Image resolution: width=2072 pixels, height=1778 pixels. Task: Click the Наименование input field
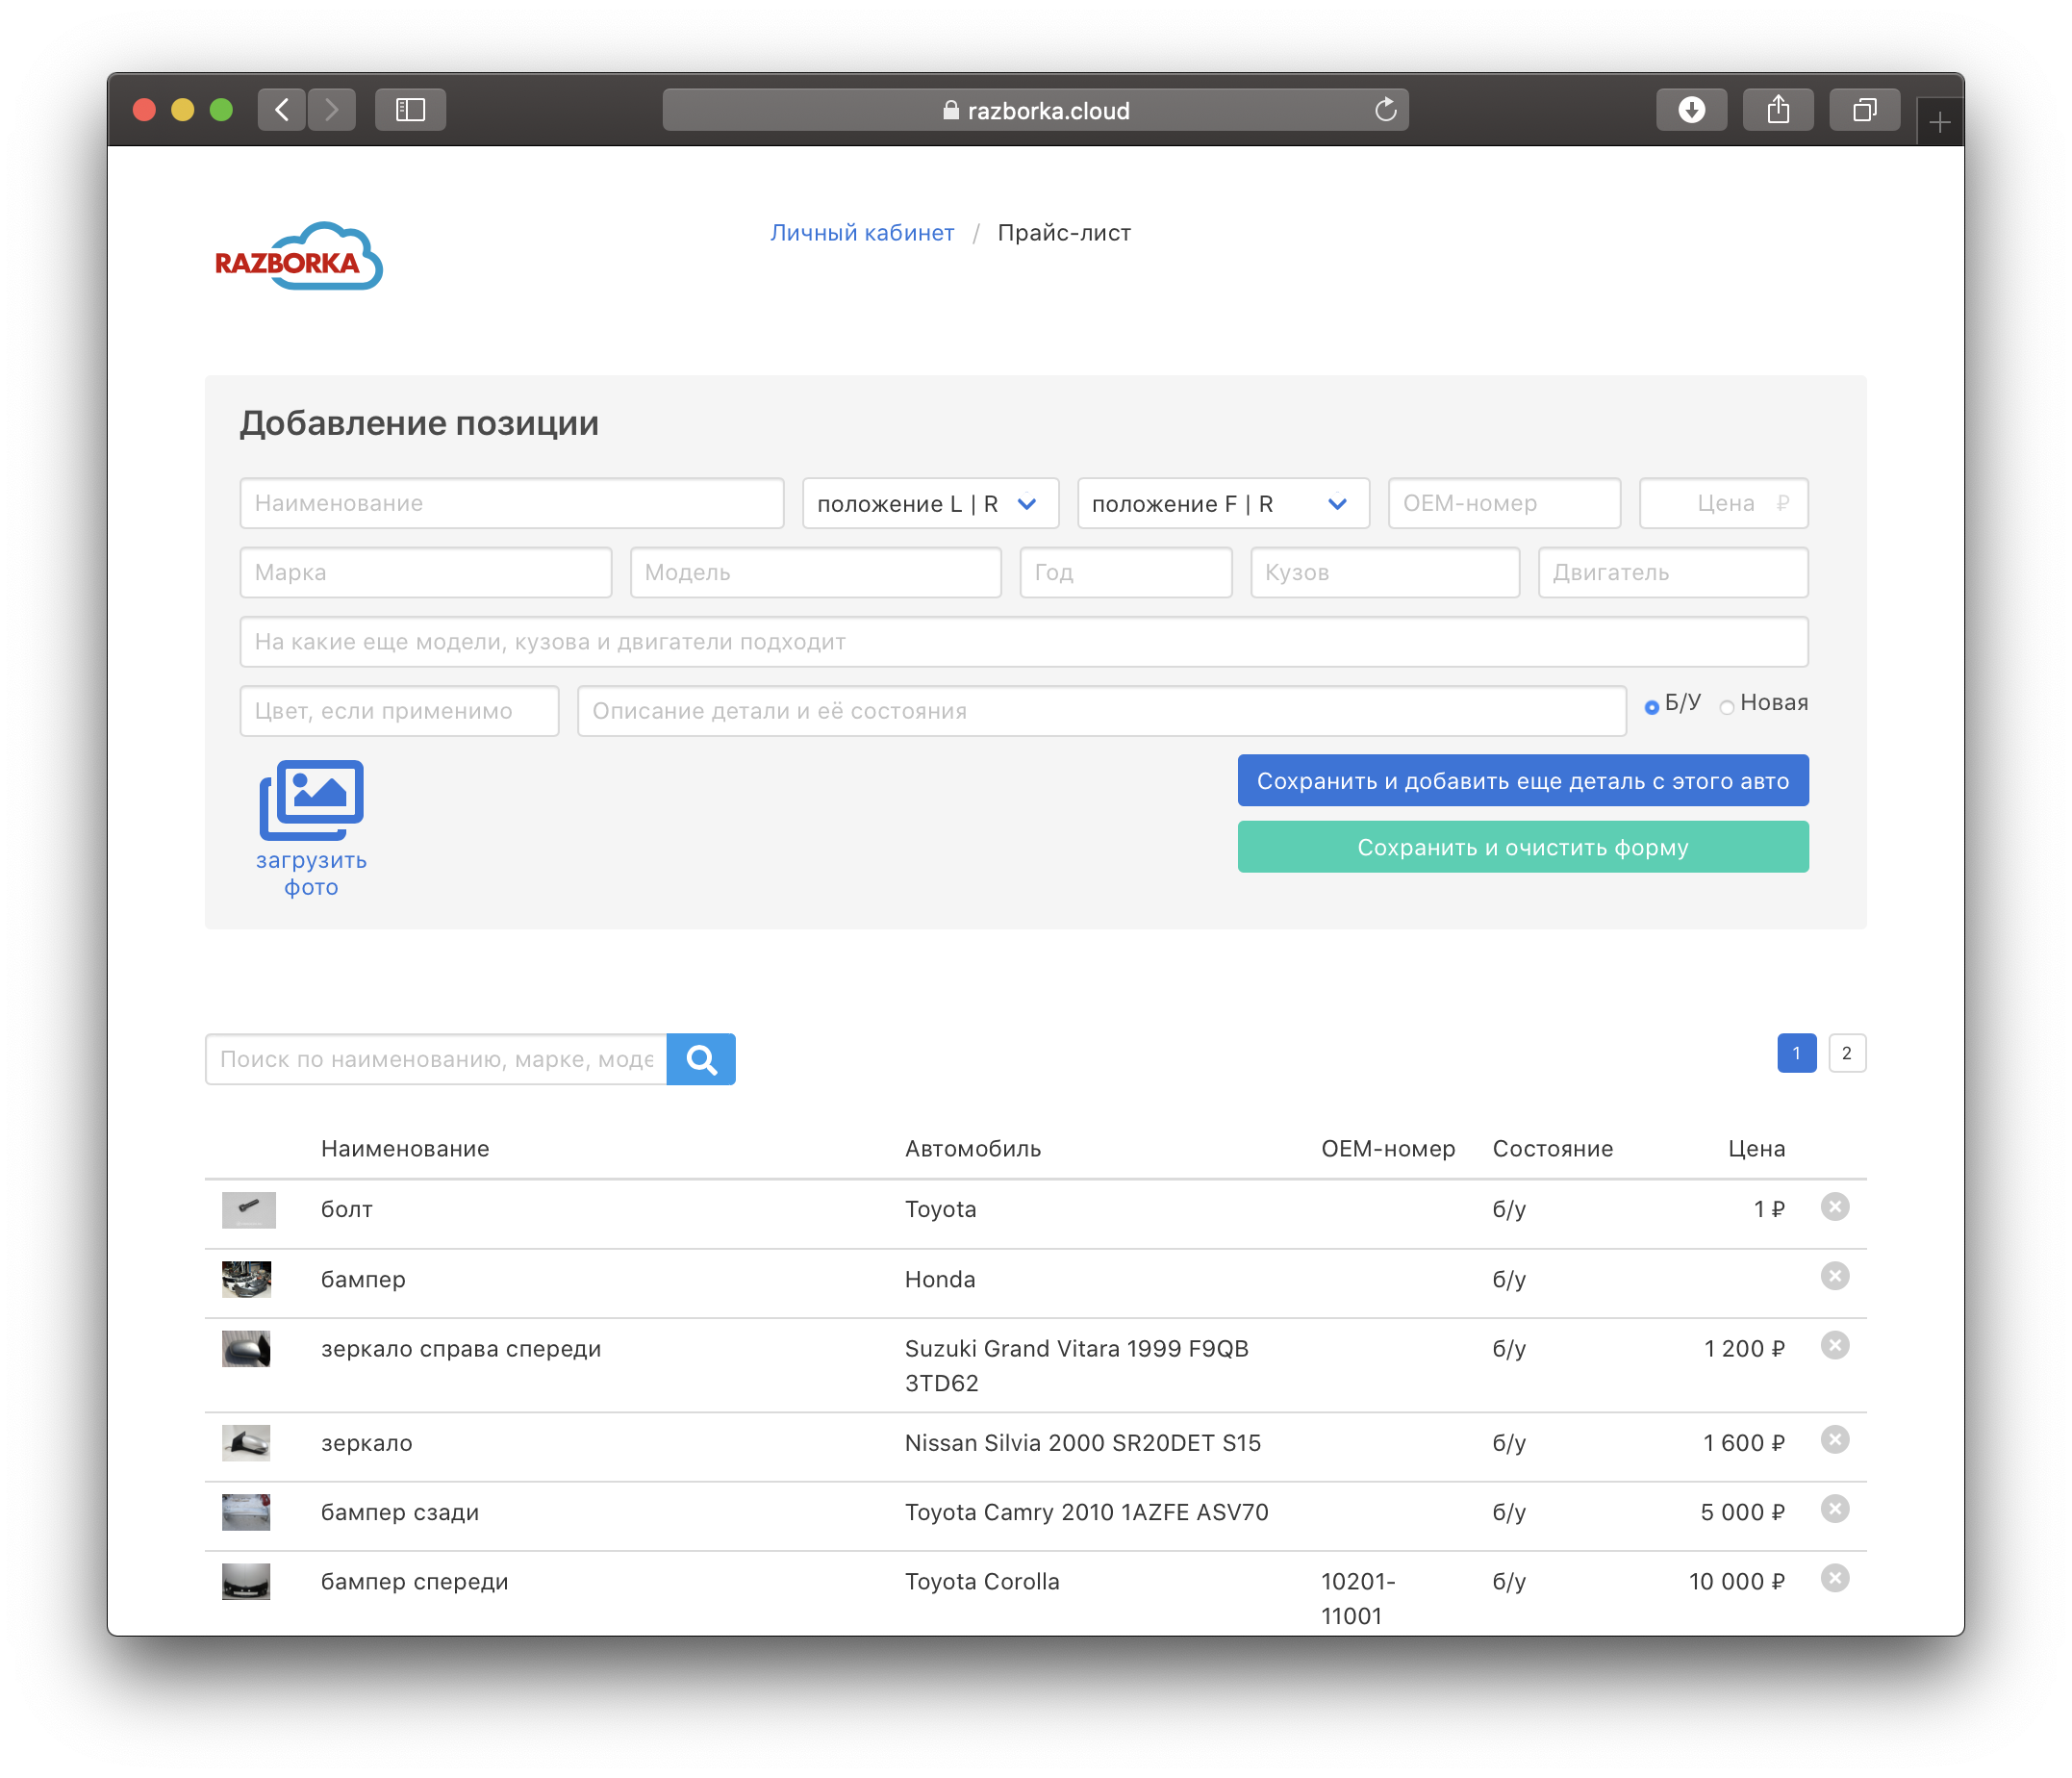tap(511, 504)
